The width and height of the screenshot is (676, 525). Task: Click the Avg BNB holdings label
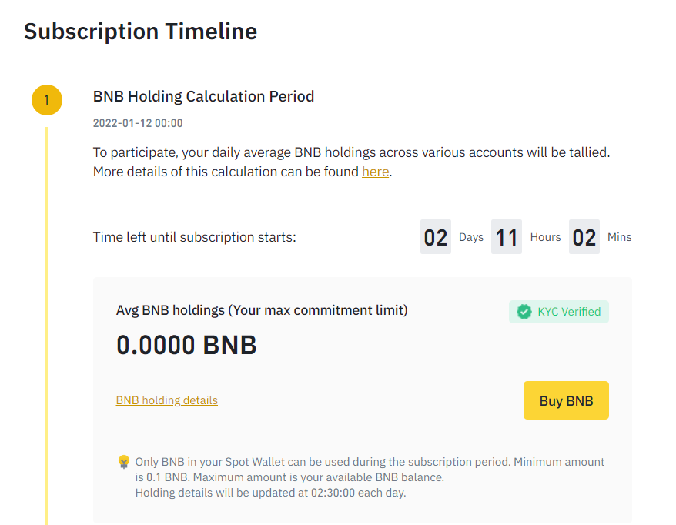[x=262, y=310]
